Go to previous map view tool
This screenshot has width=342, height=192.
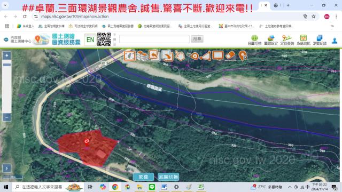tap(154, 55)
